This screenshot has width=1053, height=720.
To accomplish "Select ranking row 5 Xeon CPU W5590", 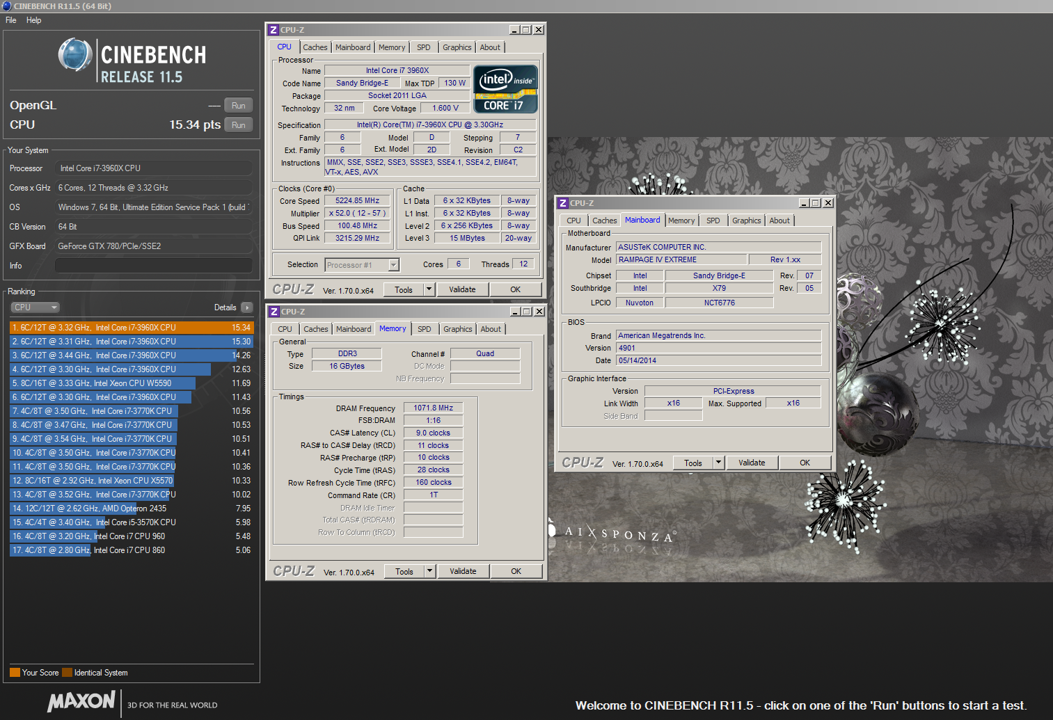I will point(132,383).
